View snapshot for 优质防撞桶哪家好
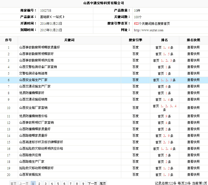This screenshot has width=208, height=185. click(193, 93)
